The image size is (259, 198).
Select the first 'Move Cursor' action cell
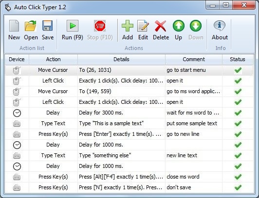click(x=53, y=70)
